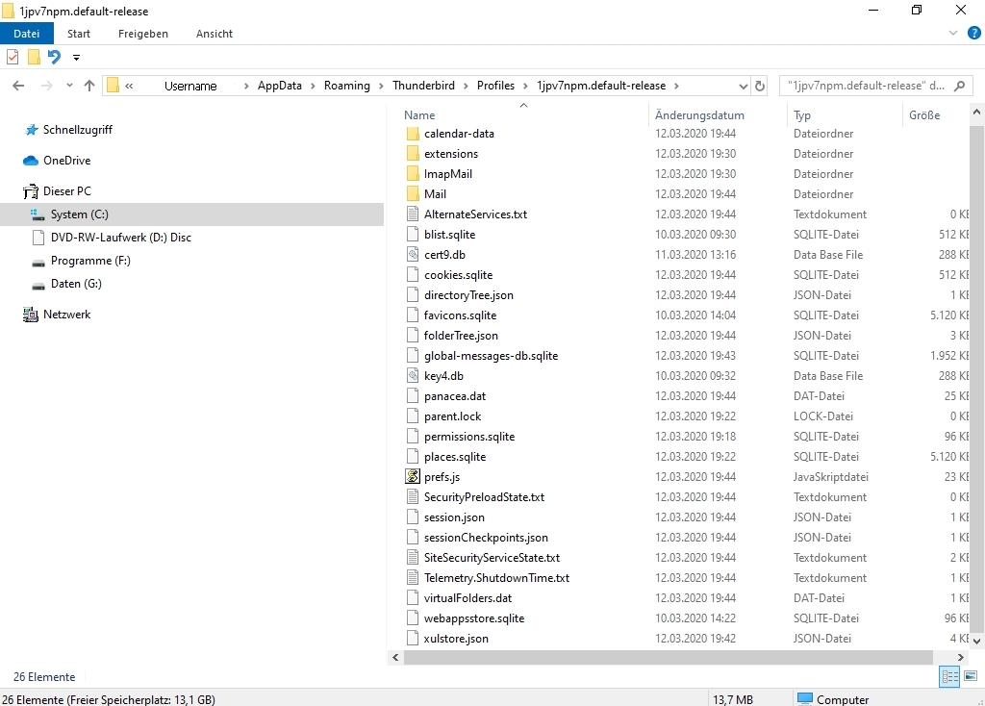
Task: Select Schnellzugriff in the navigation pane
Action: point(77,130)
